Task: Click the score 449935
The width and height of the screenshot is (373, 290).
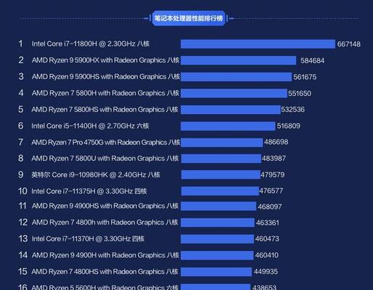Action: click(x=266, y=272)
